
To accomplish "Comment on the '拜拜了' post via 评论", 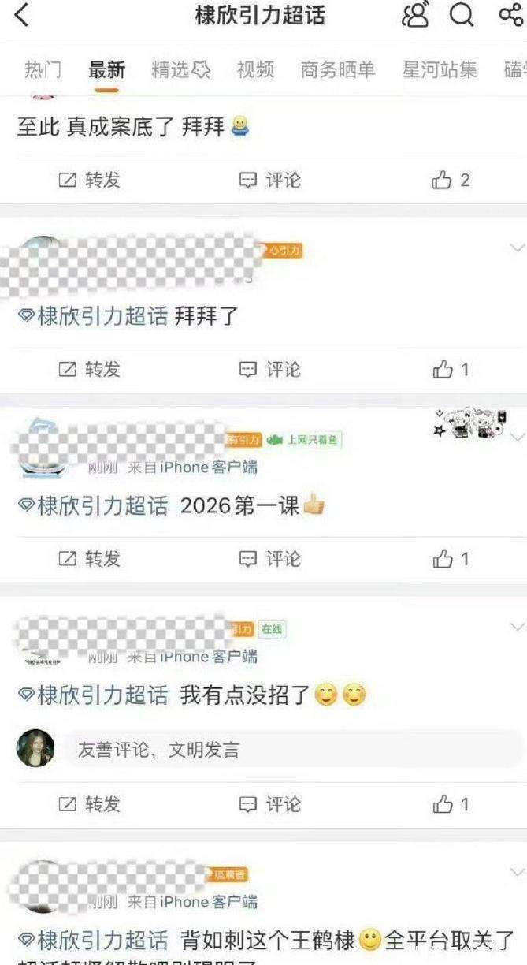I will (269, 369).
